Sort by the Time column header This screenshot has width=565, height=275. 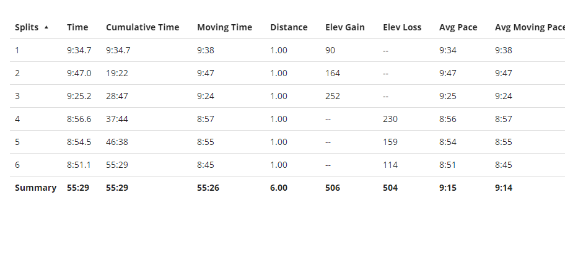[x=77, y=27]
